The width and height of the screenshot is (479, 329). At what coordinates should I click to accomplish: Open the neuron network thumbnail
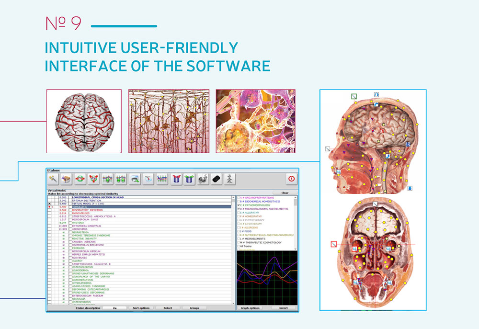coord(169,121)
